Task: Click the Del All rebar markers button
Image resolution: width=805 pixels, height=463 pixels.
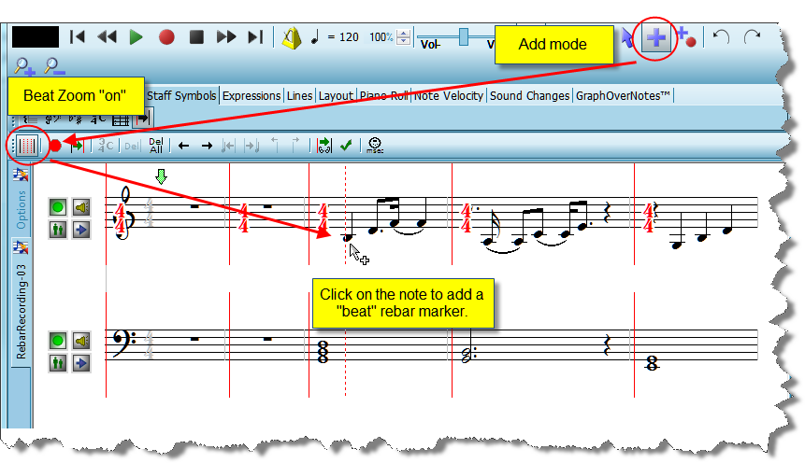Action: [155, 146]
